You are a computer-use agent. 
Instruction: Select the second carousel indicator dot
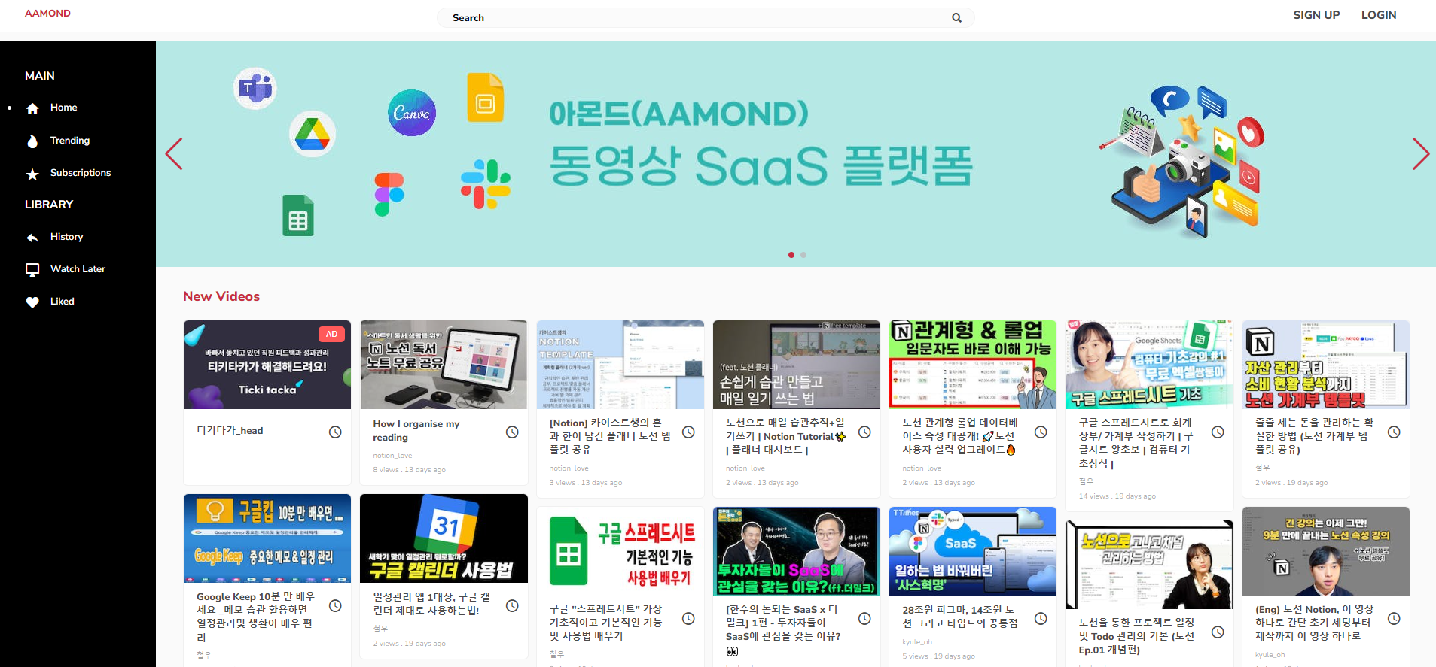pyautogui.click(x=803, y=255)
